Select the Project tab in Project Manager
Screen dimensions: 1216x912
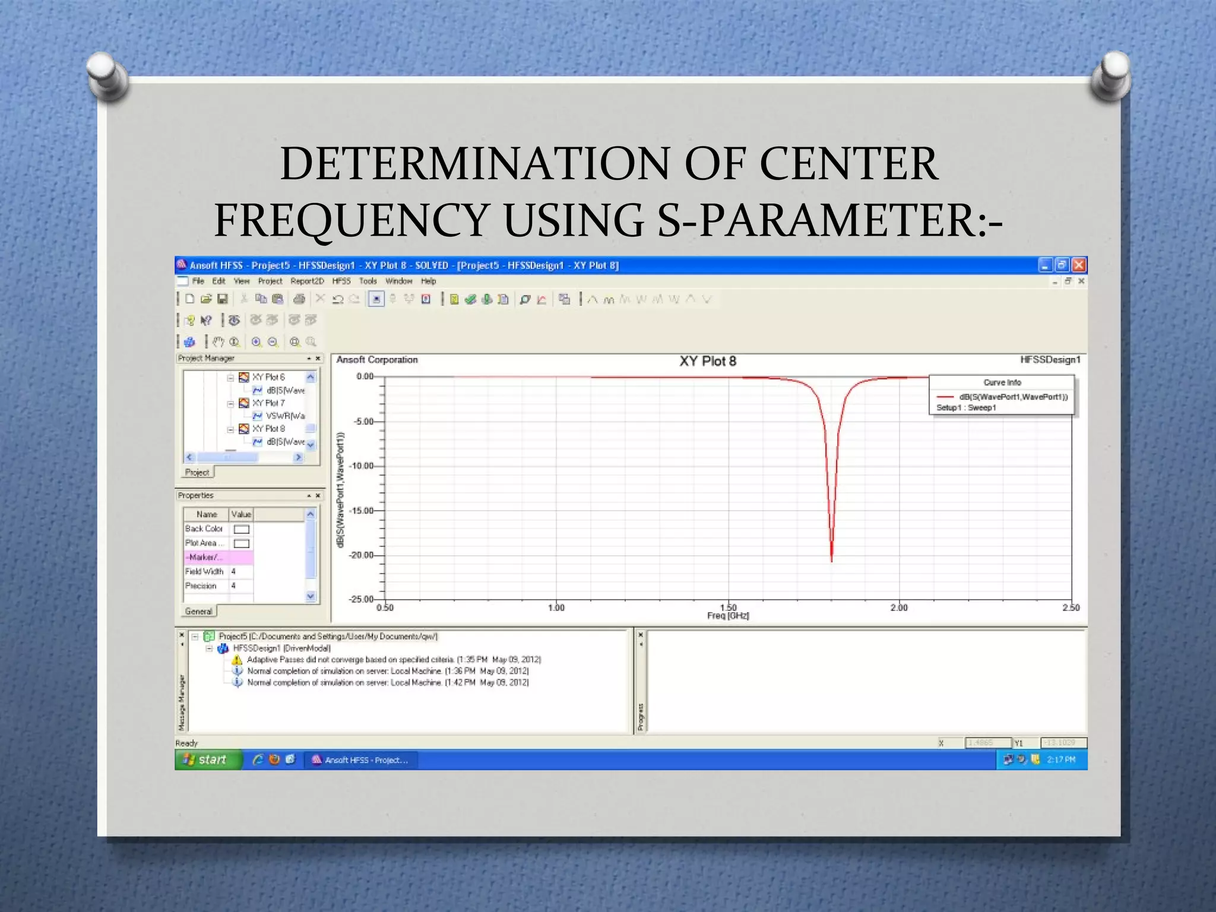(x=197, y=473)
